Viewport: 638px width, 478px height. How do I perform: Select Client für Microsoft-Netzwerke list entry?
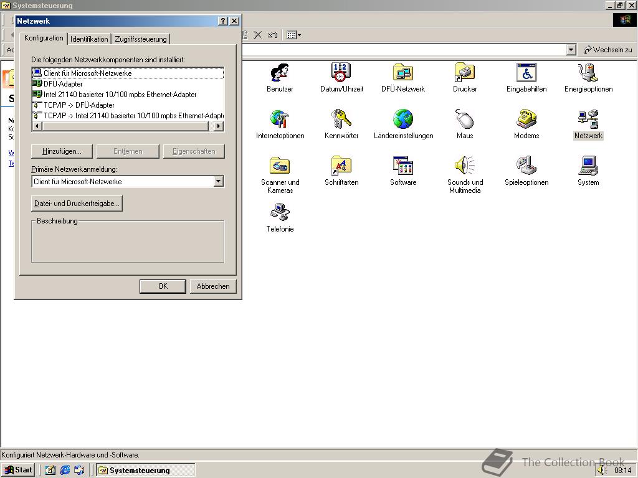coord(128,73)
